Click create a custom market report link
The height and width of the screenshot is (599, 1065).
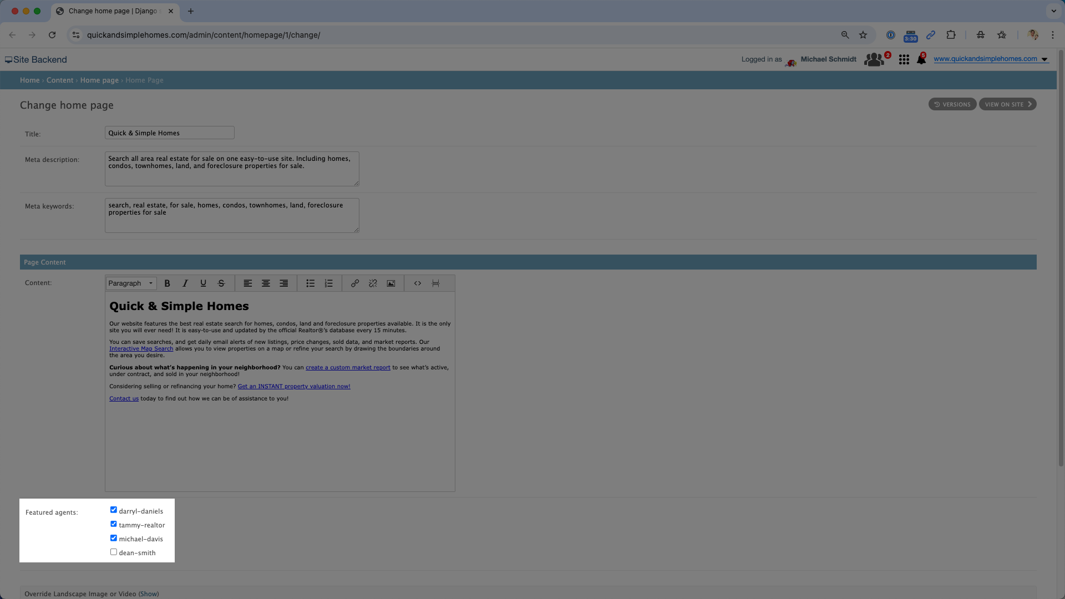348,368
